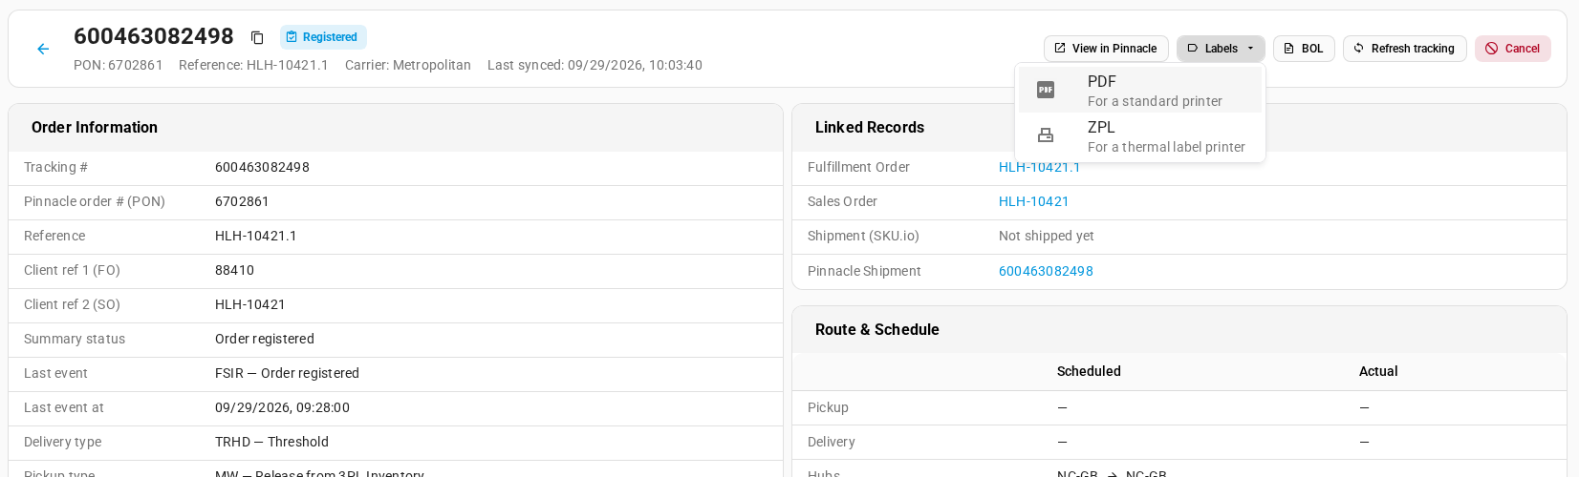1579x477 pixels.
Task: Open Pinnacle Shipment link 600463082498
Action: point(1046,271)
